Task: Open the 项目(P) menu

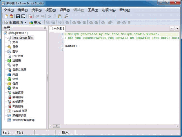Action: [65, 10]
